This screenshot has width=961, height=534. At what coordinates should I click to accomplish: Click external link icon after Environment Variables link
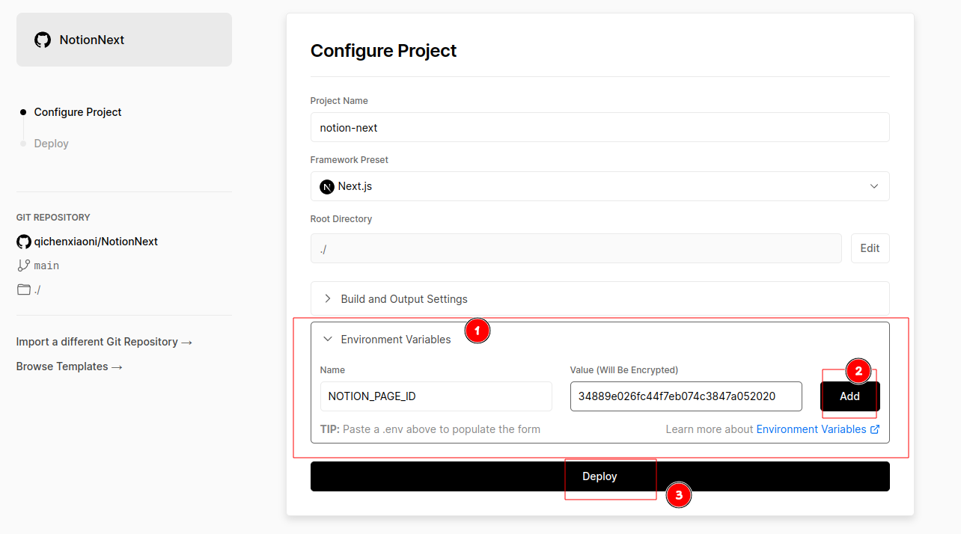coord(875,429)
